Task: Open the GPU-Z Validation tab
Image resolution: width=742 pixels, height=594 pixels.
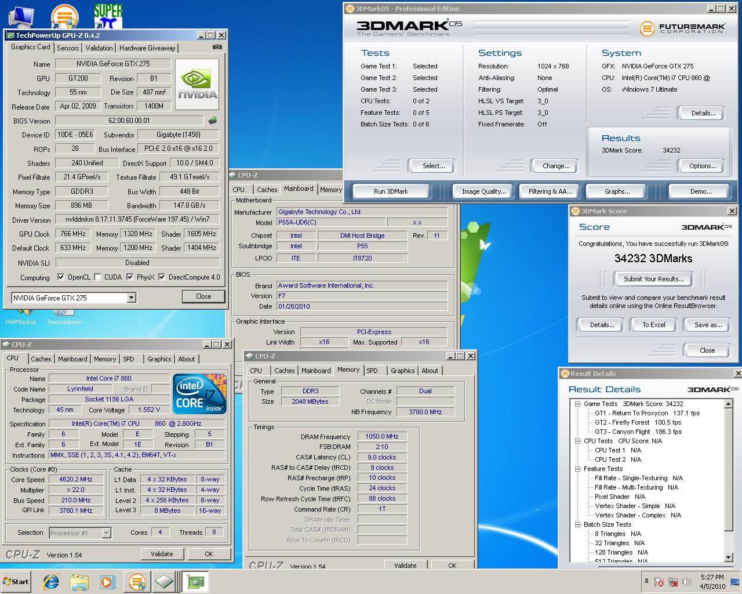Action: point(99,48)
